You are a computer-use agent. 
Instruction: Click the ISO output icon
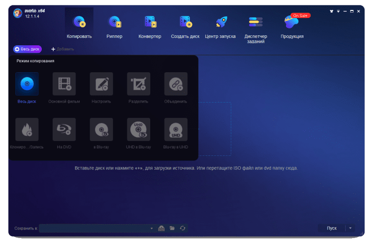pos(161,228)
